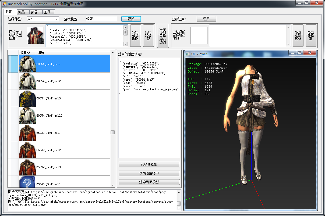This screenshot has width=325, height=216.
Task: Select the 65046_JinF_col1 question mark icon
Action: (x=27, y=182)
